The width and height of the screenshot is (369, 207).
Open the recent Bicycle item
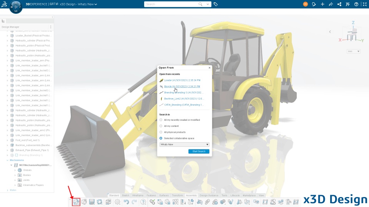tap(182, 86)
